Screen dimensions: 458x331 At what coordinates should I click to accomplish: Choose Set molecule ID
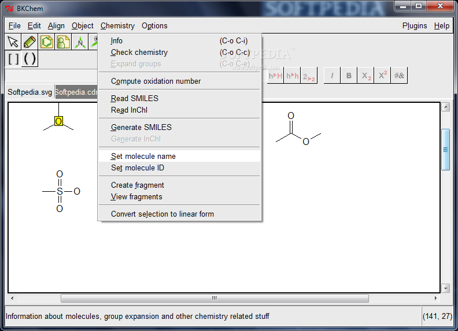click(179, 168)
